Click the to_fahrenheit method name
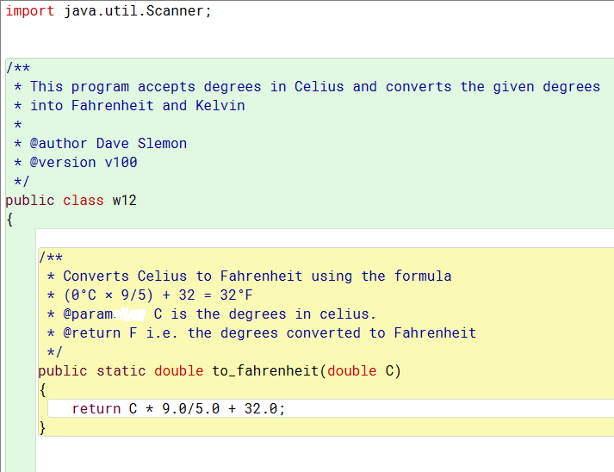This screenshot has width=614, height=472. [x=265, y=370]
